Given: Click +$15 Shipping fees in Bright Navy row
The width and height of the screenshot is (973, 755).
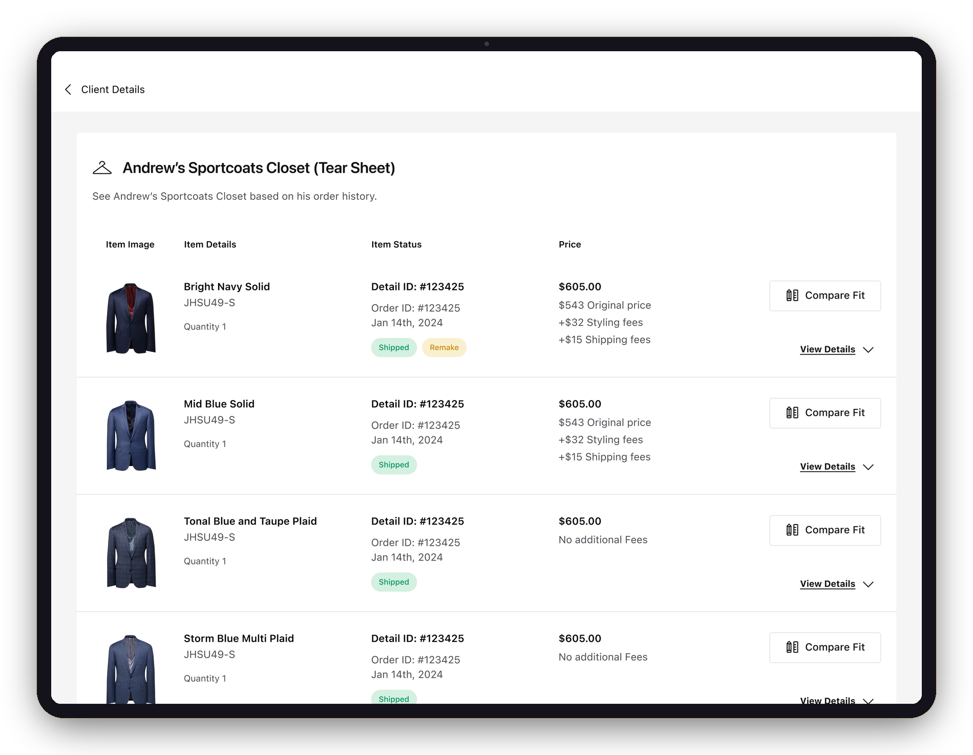Looking at the screenshot, I should click(x=604, y=340).
